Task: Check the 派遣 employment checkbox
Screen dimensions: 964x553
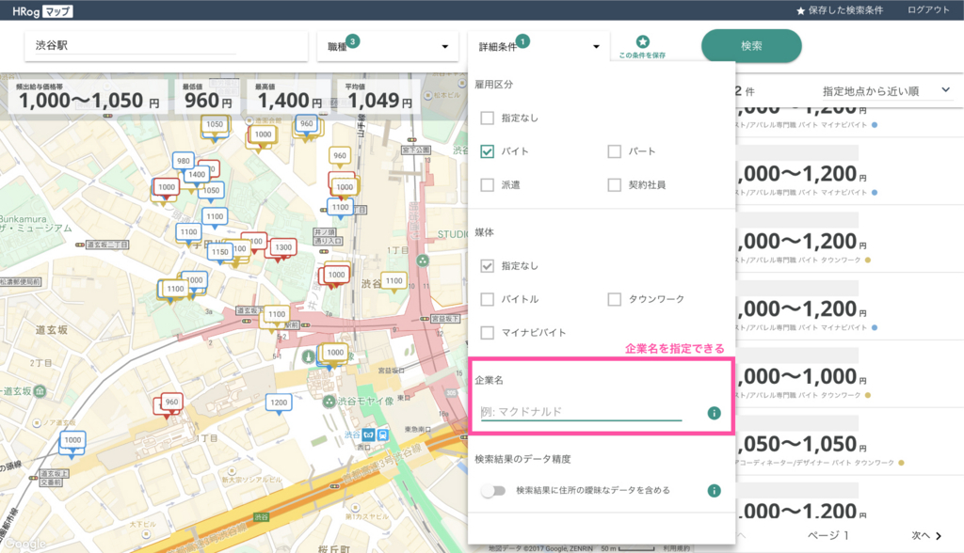Action: click(x=487, y=185)
